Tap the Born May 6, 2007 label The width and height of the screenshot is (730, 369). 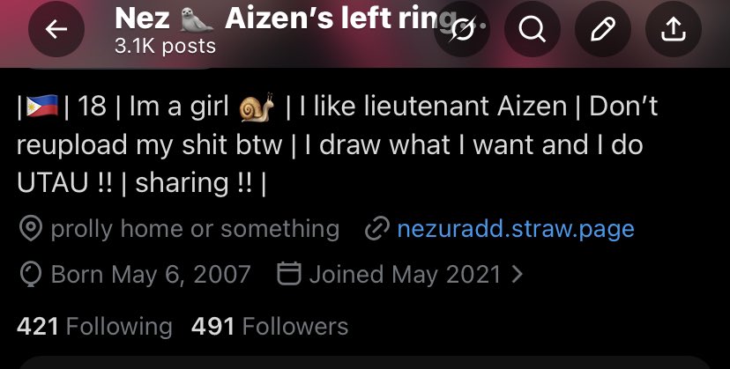151,274
